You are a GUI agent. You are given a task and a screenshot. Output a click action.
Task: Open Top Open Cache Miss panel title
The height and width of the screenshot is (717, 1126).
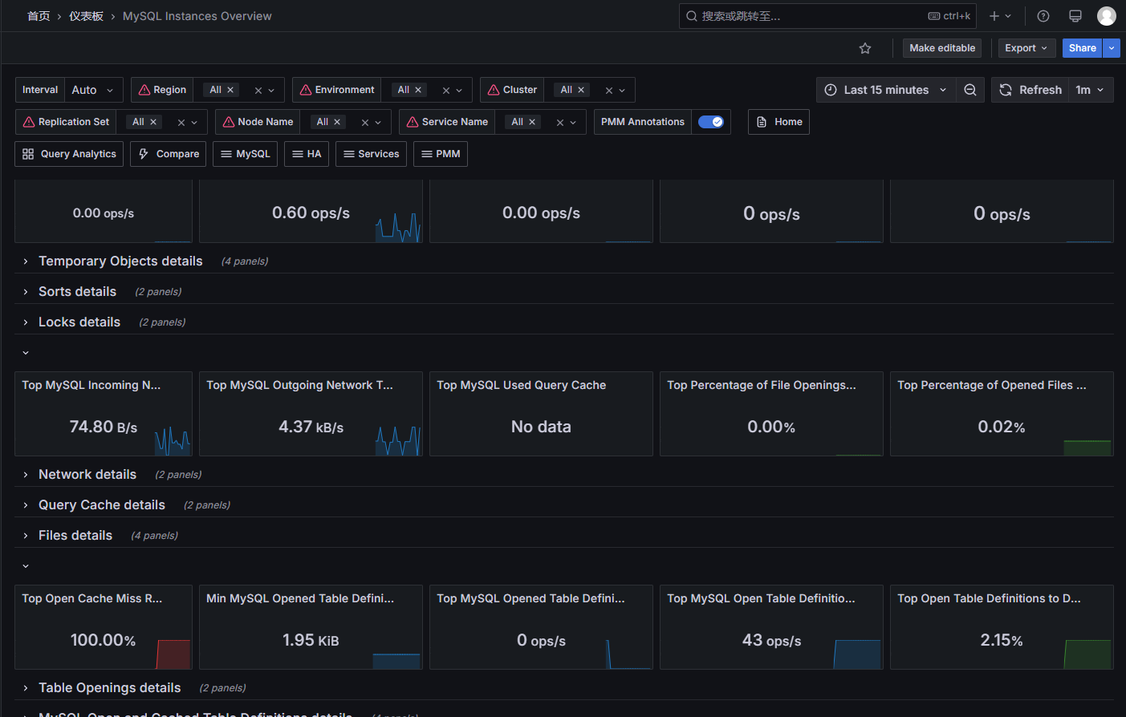92,598
